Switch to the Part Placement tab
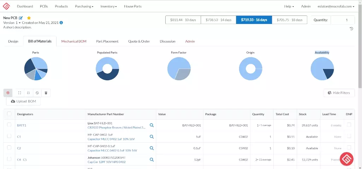 [x=107, y=41]
